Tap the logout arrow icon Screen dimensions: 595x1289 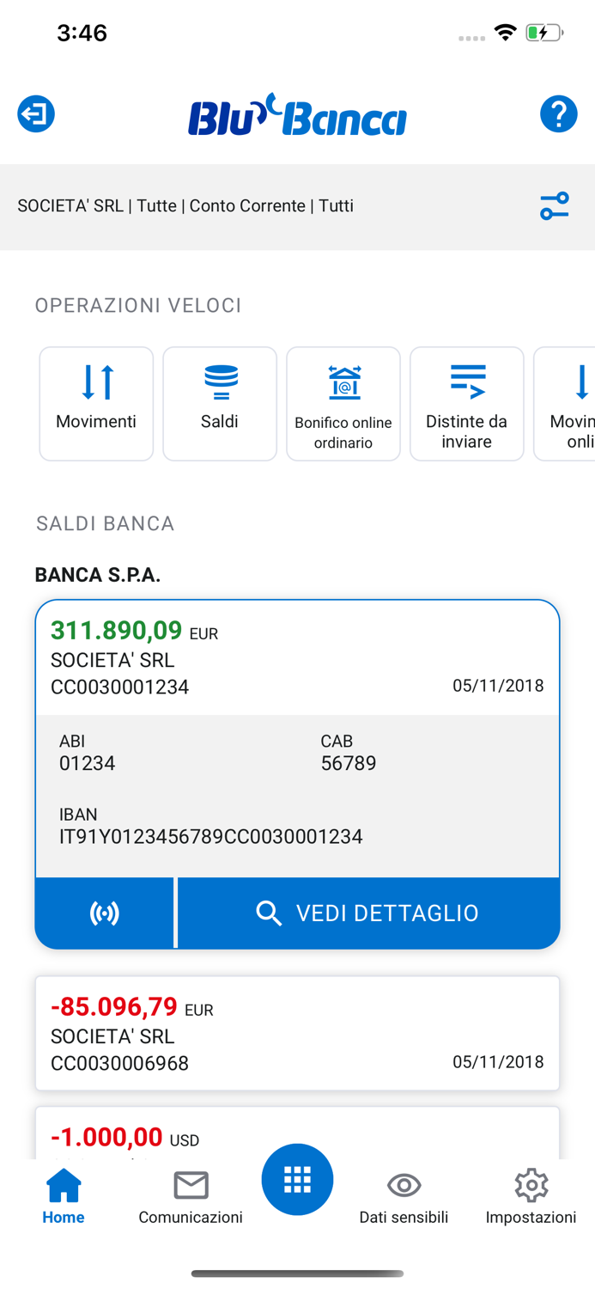coord(35,113)
